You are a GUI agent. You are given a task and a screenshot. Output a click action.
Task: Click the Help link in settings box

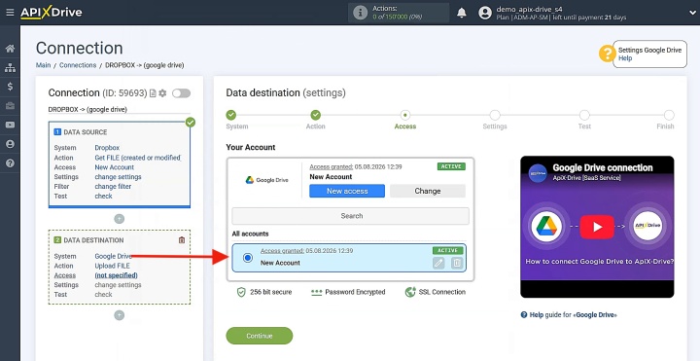(x=625, y=58)
